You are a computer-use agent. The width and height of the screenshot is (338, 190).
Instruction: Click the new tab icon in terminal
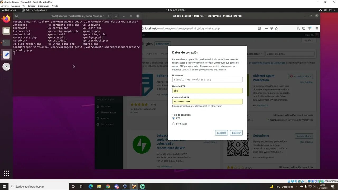16,16
